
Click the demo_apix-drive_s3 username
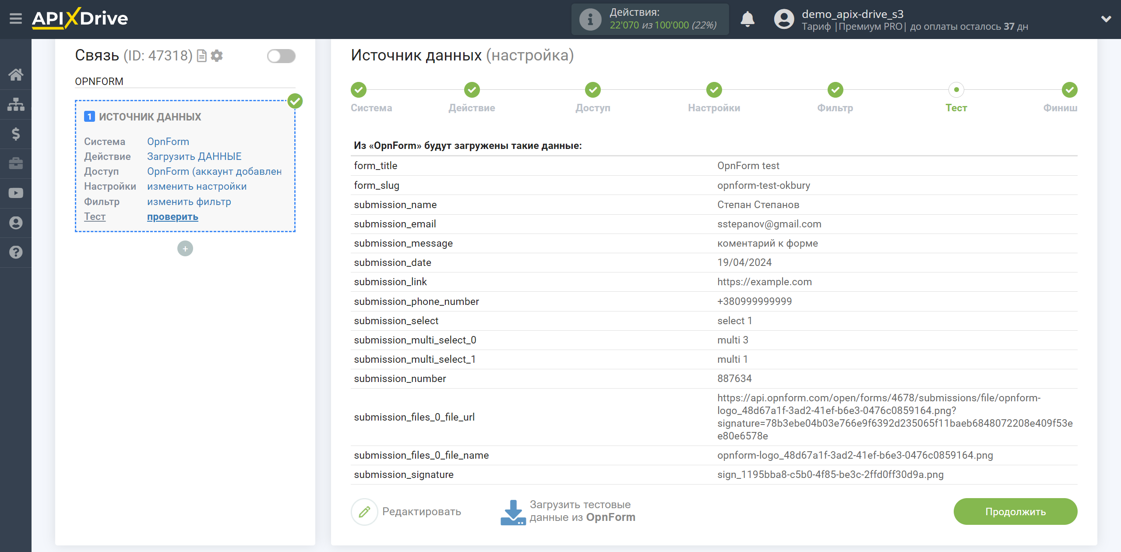pos(853,14)
